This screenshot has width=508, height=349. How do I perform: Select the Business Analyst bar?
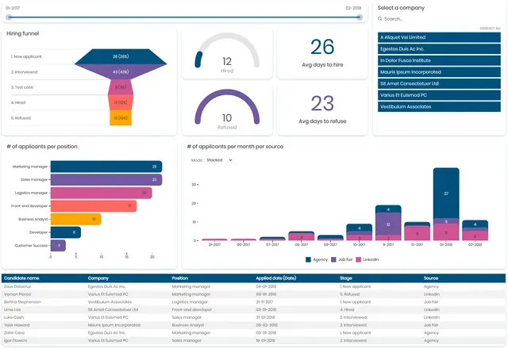(76, 219)
